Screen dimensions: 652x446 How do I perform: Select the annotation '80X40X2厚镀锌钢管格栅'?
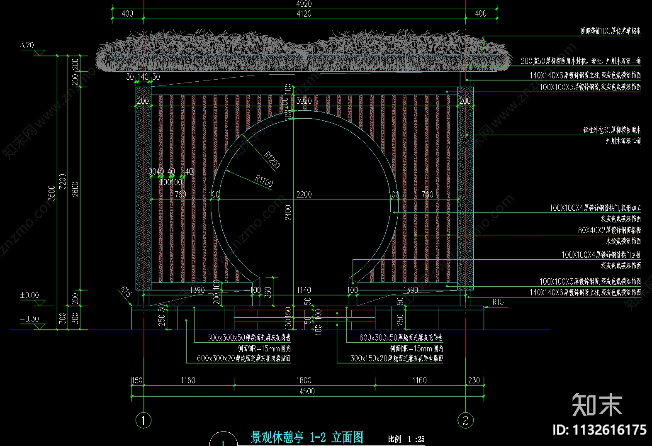pos(609,230)
